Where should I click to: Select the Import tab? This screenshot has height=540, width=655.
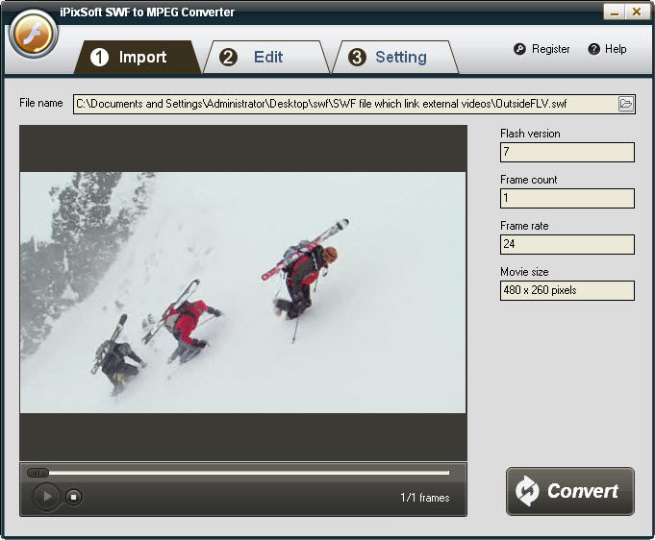click(x=140, y=57)
